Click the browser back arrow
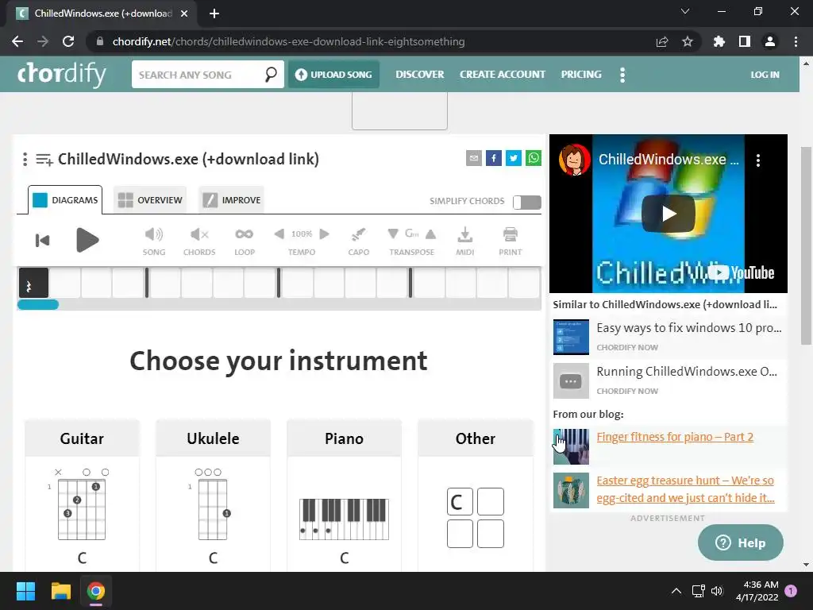This screenshot has width=813, height=610. (x=17, y=41)
